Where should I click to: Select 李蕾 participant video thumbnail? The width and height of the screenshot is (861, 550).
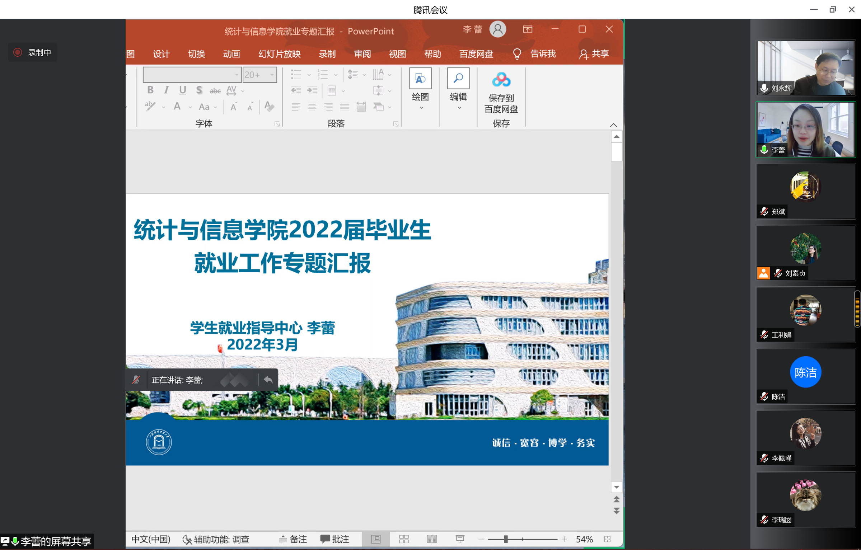click(x=805, y=130)
